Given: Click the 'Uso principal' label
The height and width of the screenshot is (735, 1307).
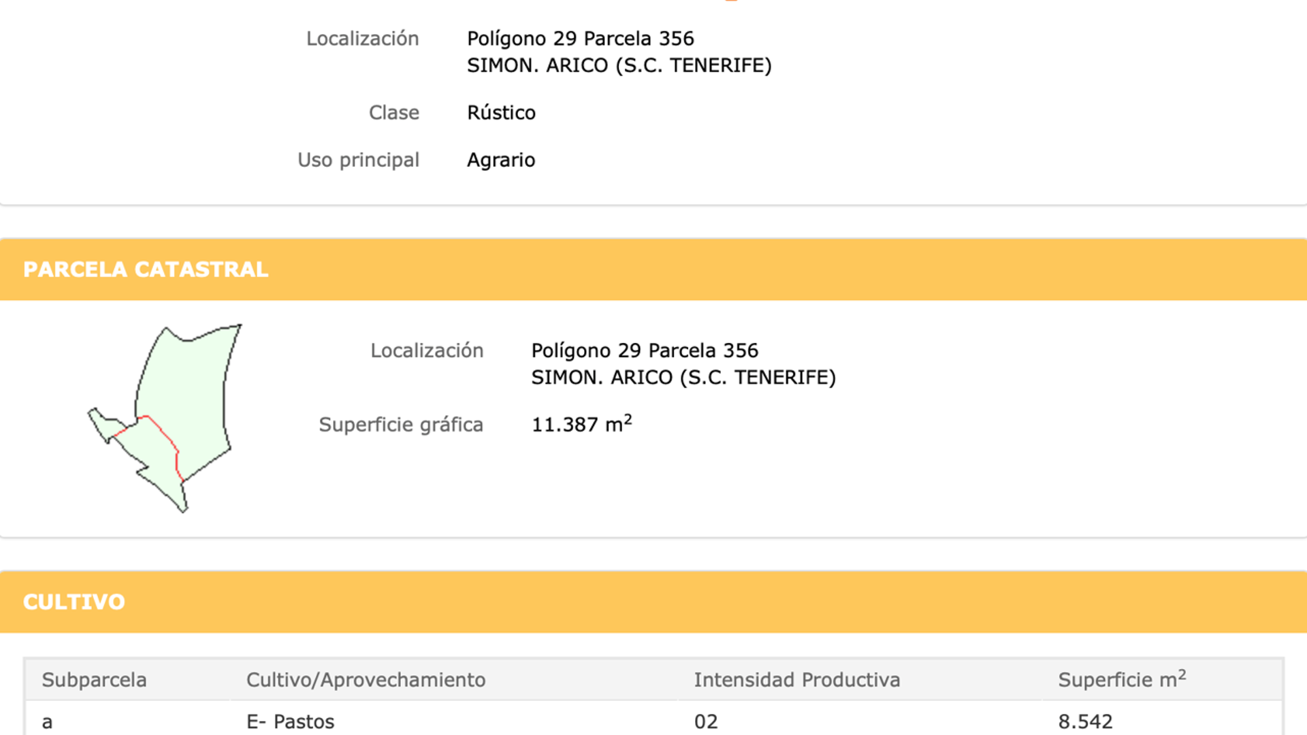Looking at the screenshot, I should [358, 160].
